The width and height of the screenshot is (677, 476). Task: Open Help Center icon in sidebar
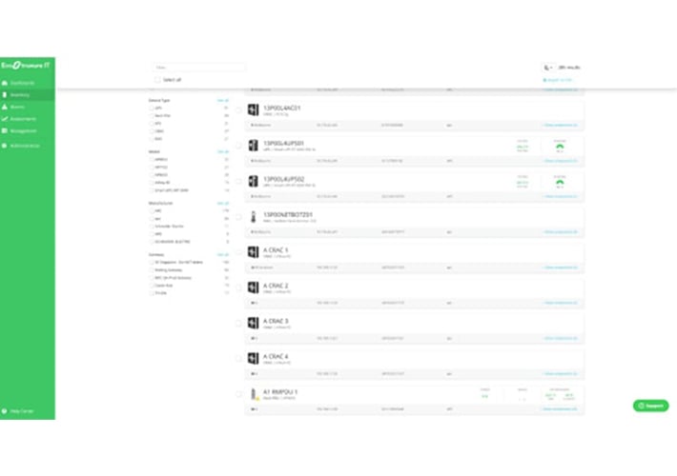pyautogui.click(x=5, y=411)
